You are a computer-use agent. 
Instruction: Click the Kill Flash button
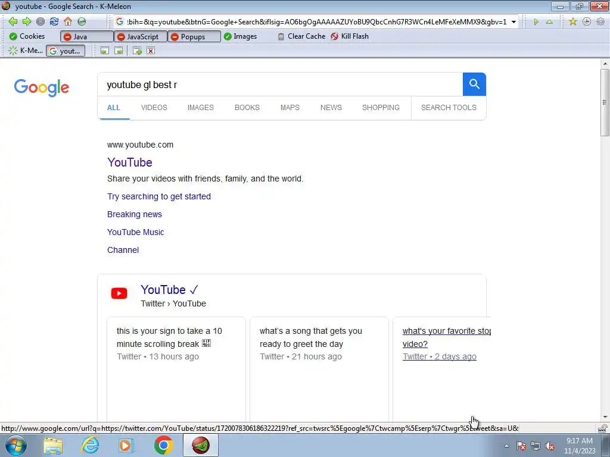click(x=350, y=36)
